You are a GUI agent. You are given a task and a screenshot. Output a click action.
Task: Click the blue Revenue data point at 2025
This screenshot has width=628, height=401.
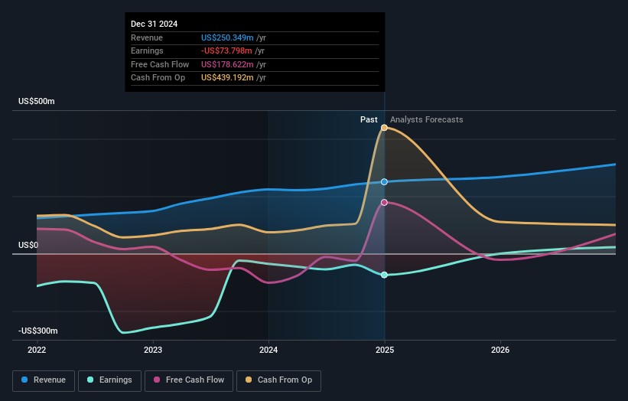click(384, 182)
